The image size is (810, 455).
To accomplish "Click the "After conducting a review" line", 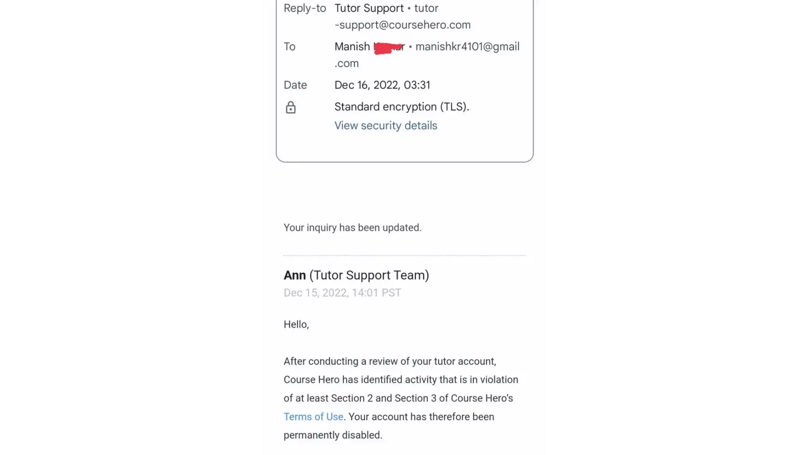I will coord(390,361).
